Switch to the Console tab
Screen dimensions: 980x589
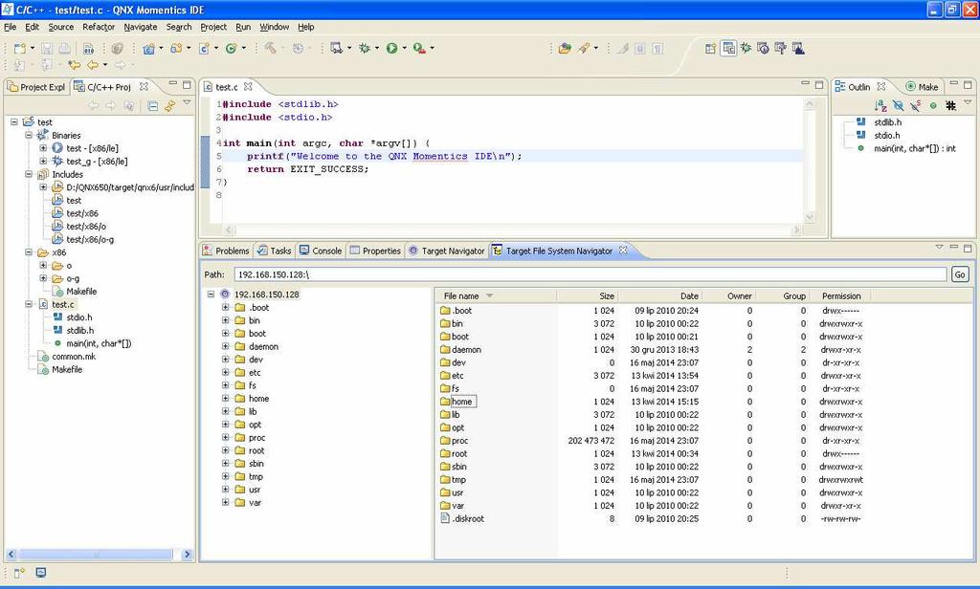320,251
